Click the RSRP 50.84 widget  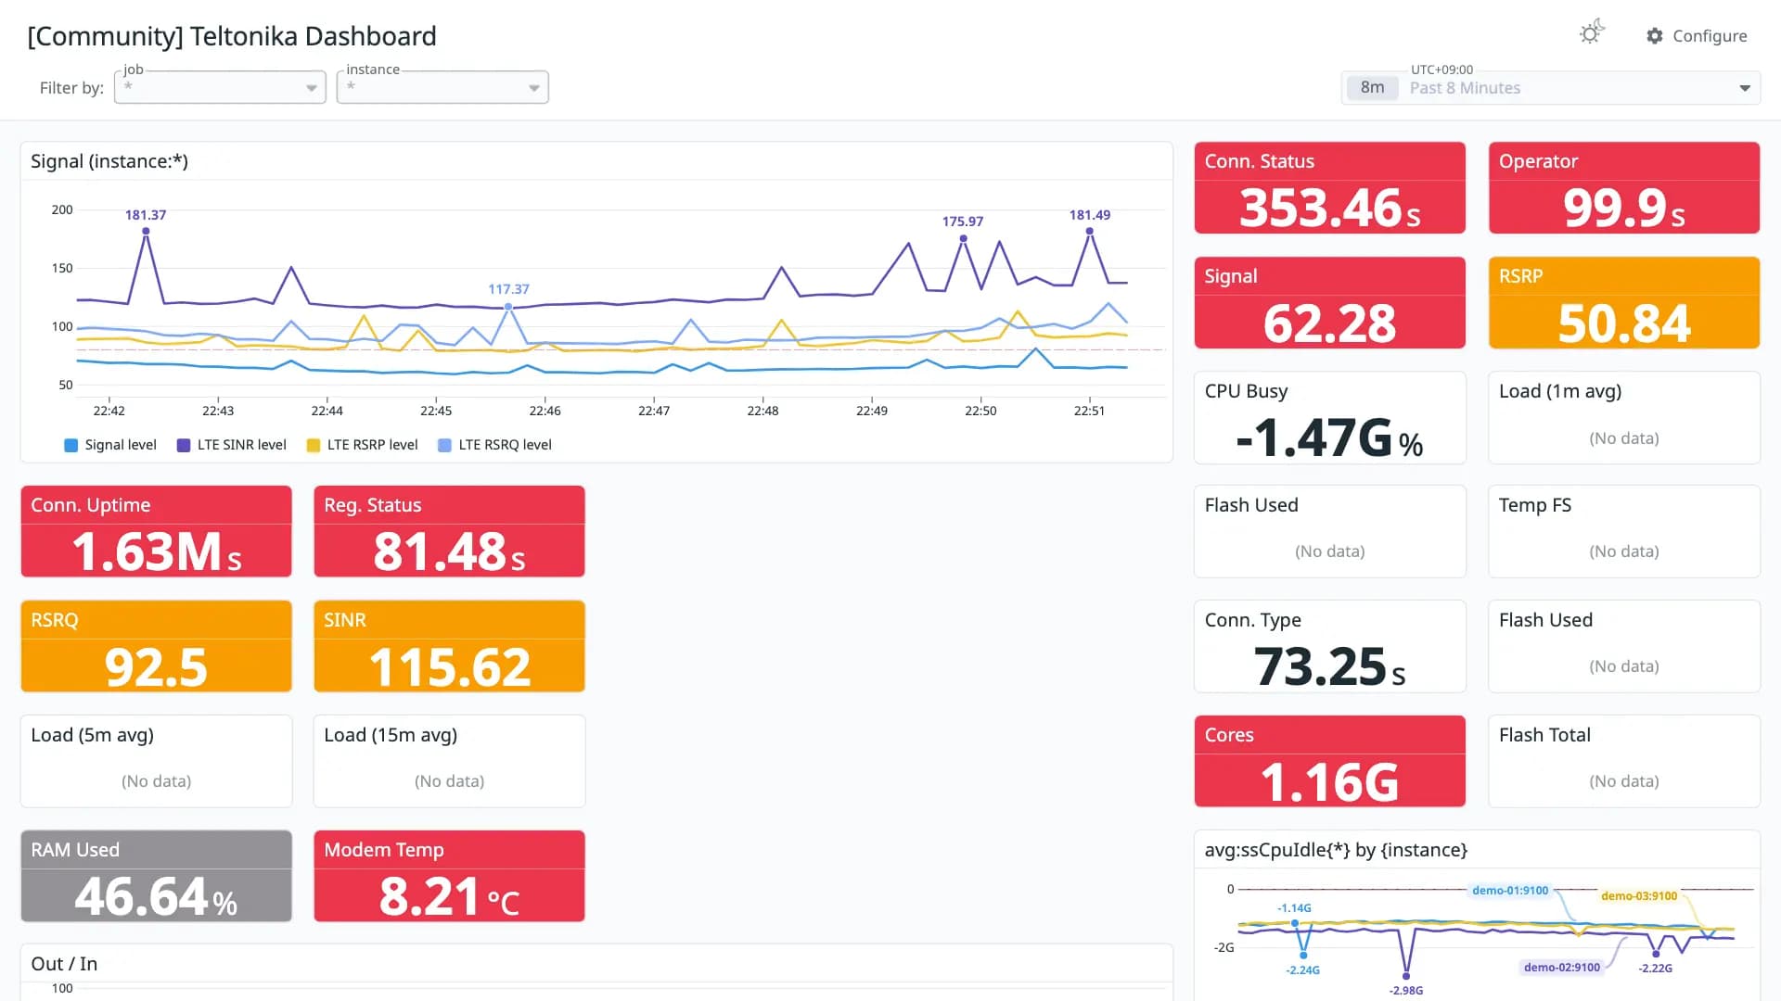click(1623, 303)
